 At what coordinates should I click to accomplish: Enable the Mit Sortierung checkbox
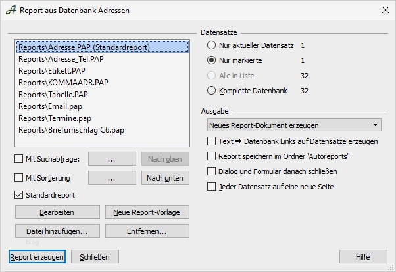pyautogui.click(x=19, y=177)
